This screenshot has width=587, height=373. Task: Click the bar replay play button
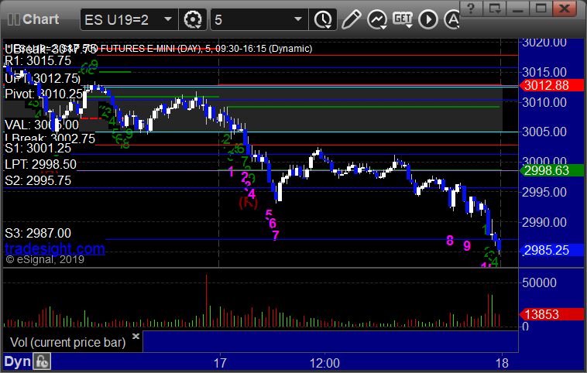pyautogui.click(x=428, y=19)
